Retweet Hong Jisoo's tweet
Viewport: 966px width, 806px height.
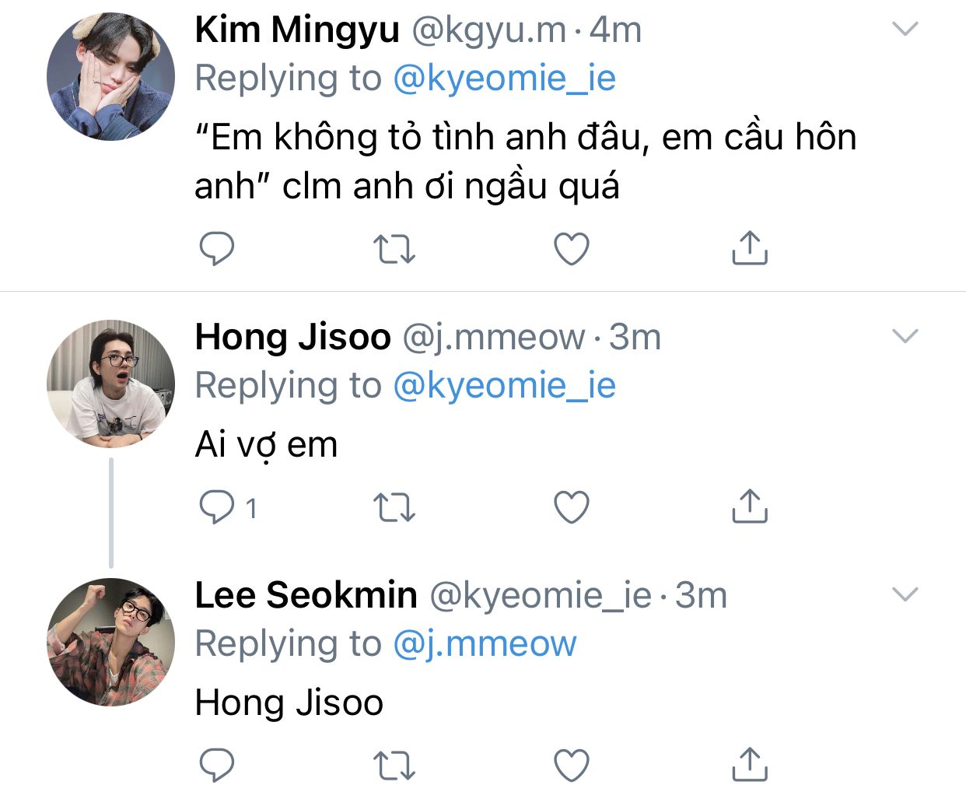click(394, 507)
